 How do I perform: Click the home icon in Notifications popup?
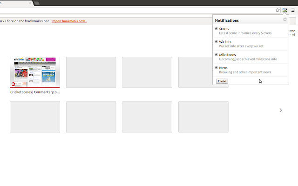click(284, 20)
